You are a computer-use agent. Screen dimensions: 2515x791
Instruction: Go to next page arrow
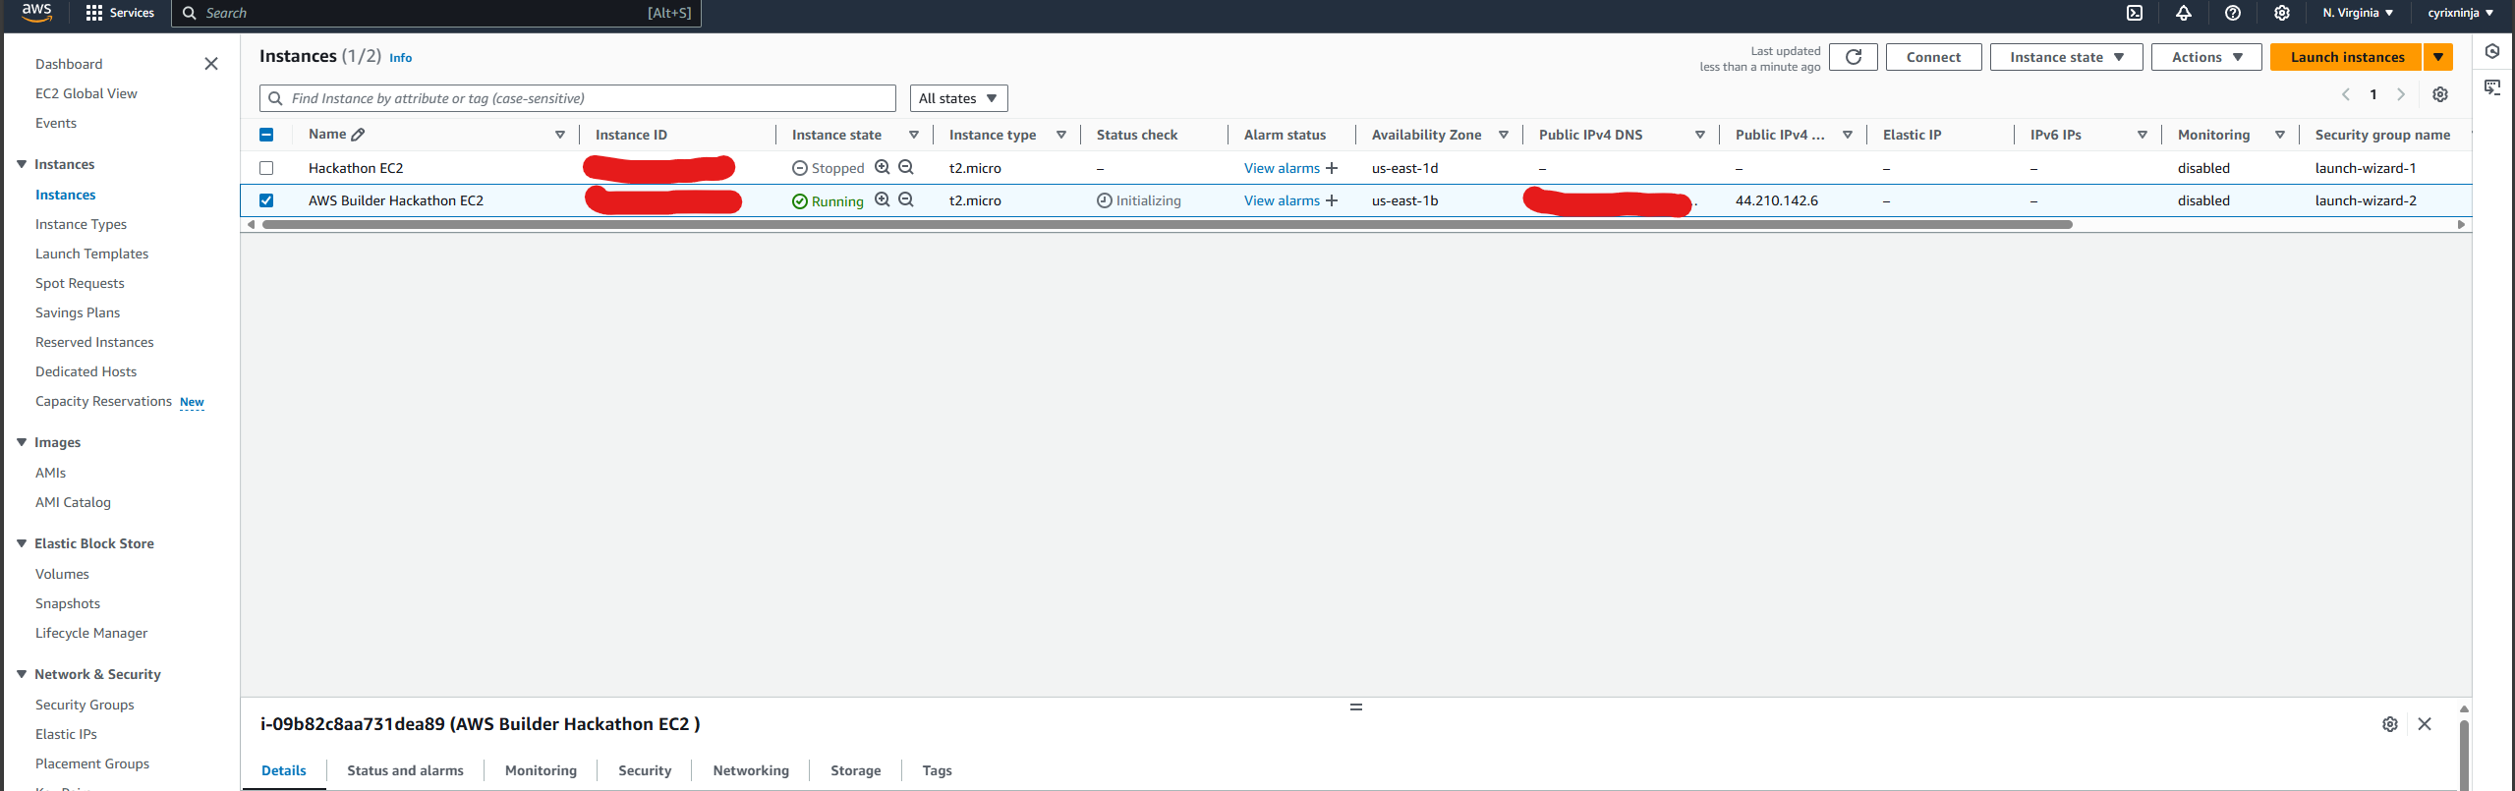(2401, 95)
